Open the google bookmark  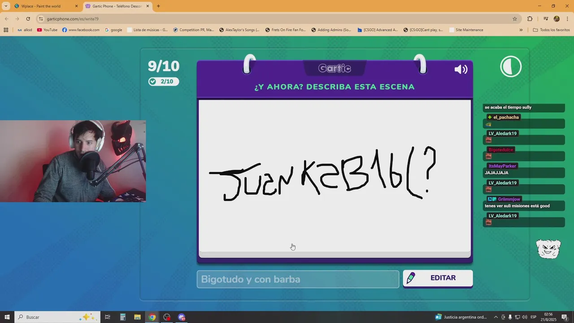(113, 30)
